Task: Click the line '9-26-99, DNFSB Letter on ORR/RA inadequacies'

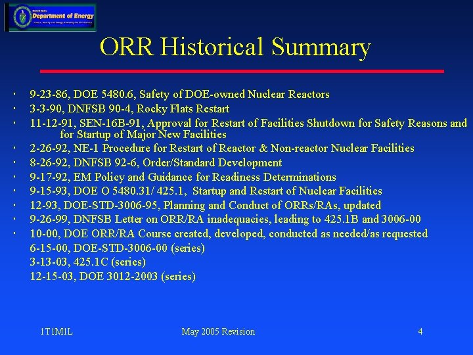Action: (225, 219)
